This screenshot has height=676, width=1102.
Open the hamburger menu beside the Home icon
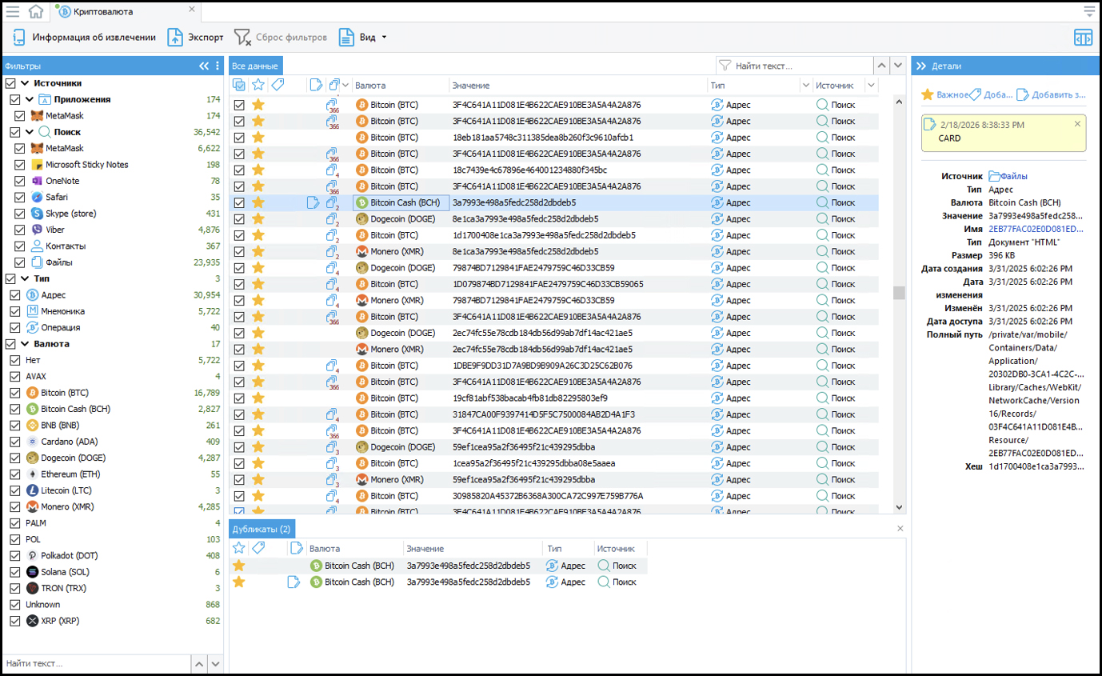coord(13,11)
